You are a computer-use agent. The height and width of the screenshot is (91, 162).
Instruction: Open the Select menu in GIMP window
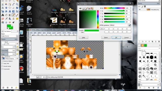tap(39, 33)
